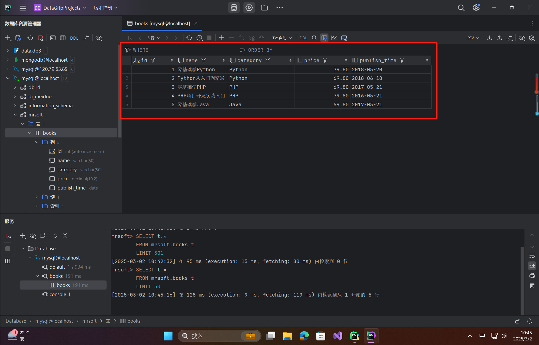Viewport: 539px width, 345px height.
Task: Sort by publish_time column arrows
Action: 427,60
